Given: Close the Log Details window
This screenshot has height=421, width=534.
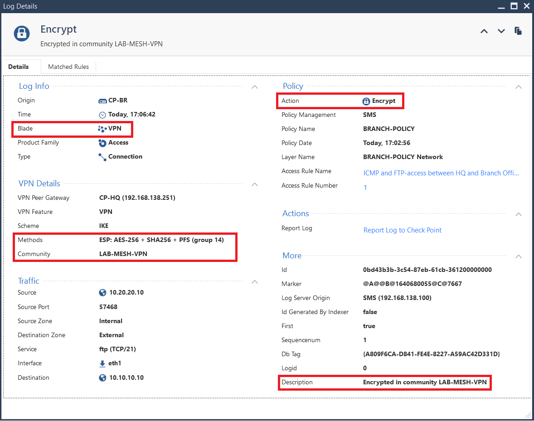Looking at the screenshot, I should 526,6.
